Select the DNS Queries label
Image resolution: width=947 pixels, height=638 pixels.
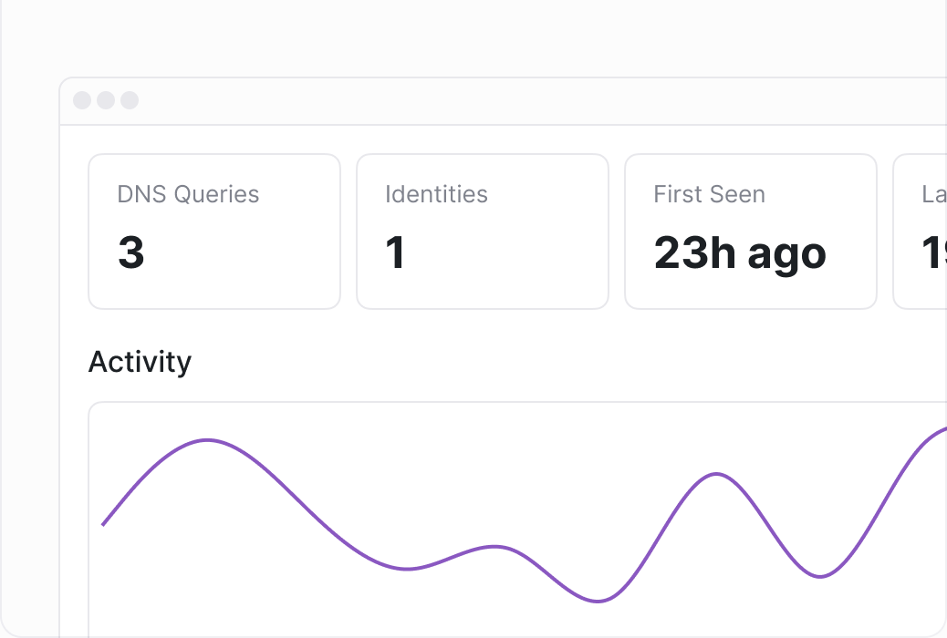click(188, 194)
